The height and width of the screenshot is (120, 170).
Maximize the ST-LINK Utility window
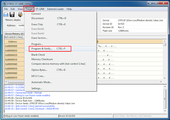point(156,3)
